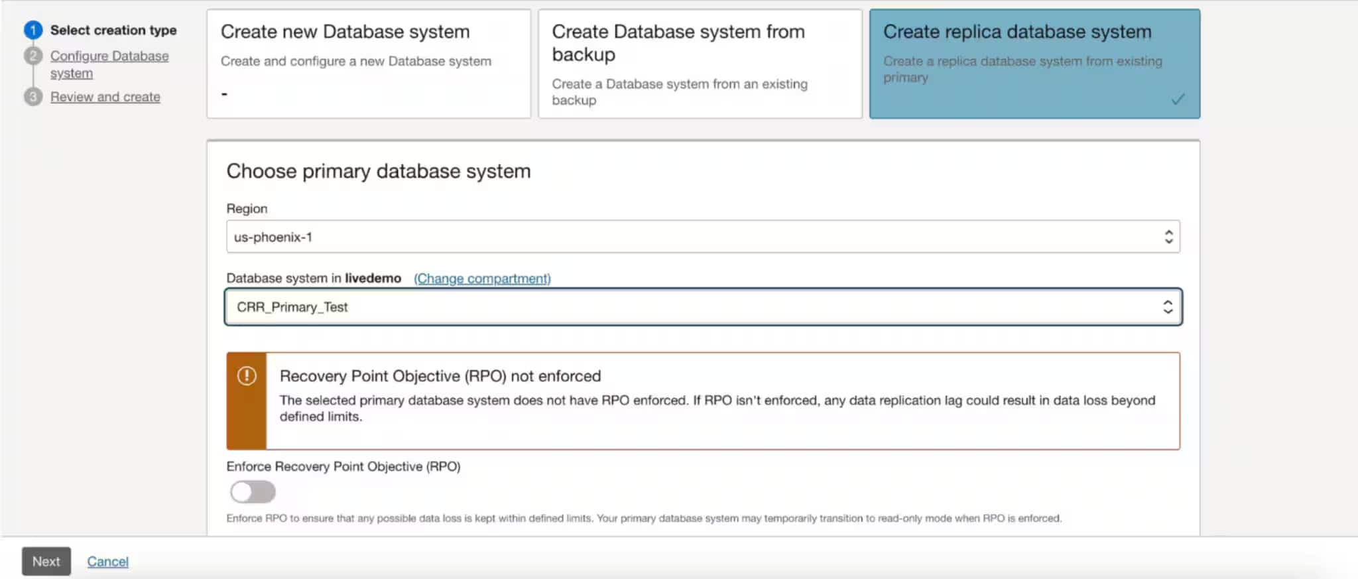This screenshot has height=579, width=1358.
Task: Select the Create new Database system card
Action: (x=369, y=64)
